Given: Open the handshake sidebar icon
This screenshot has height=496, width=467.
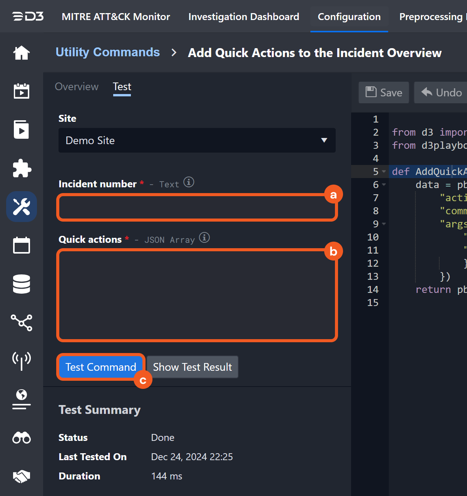Looking at the screenshot, I should 22,477.
